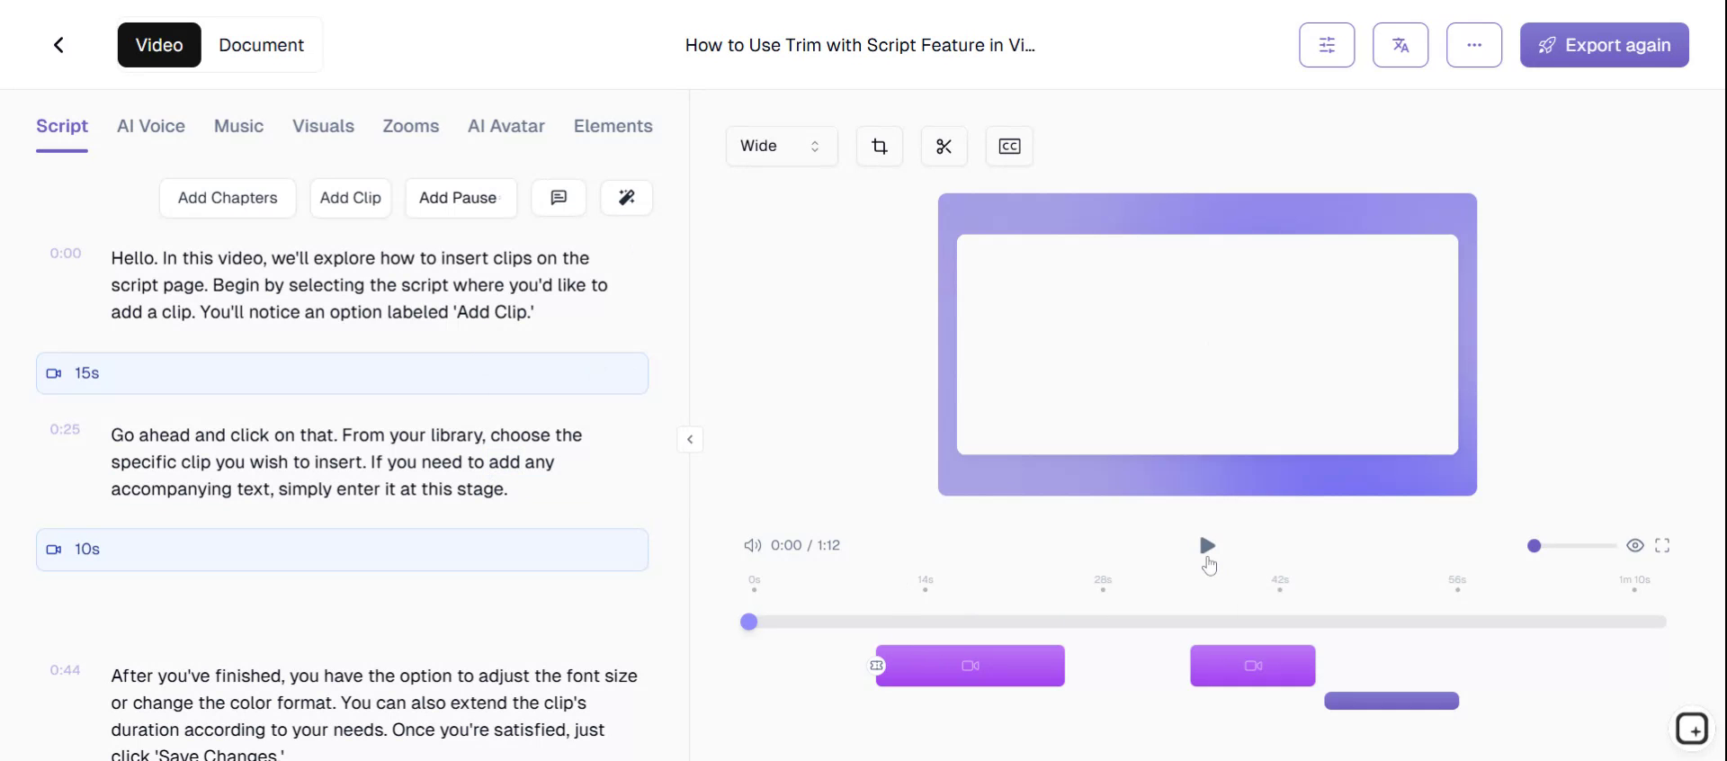
Task: Click the Add Chapters button
Action: 228,198
